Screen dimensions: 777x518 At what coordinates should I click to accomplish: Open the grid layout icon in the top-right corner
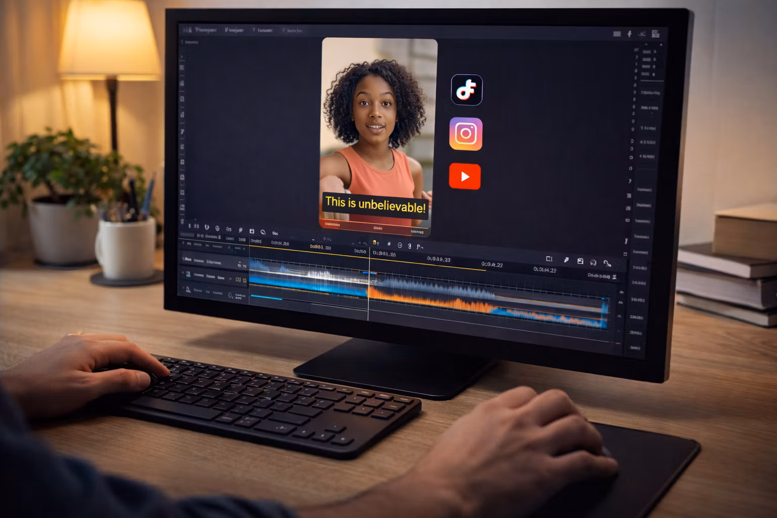coord(656,34)
